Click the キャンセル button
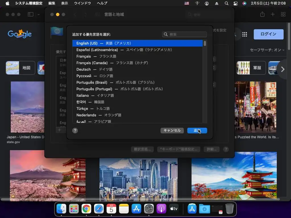The image size is (291, 218). [x=172, y=130]
